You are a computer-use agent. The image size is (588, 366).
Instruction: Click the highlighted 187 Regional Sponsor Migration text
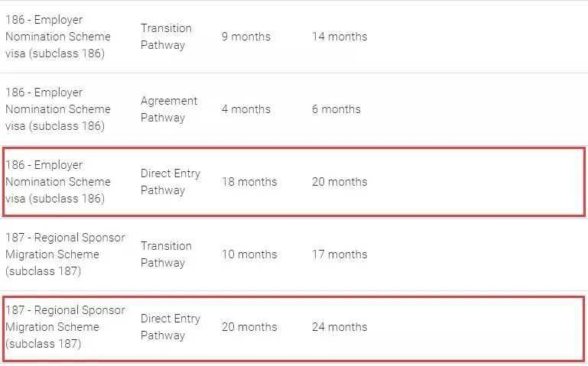[64, 327]
